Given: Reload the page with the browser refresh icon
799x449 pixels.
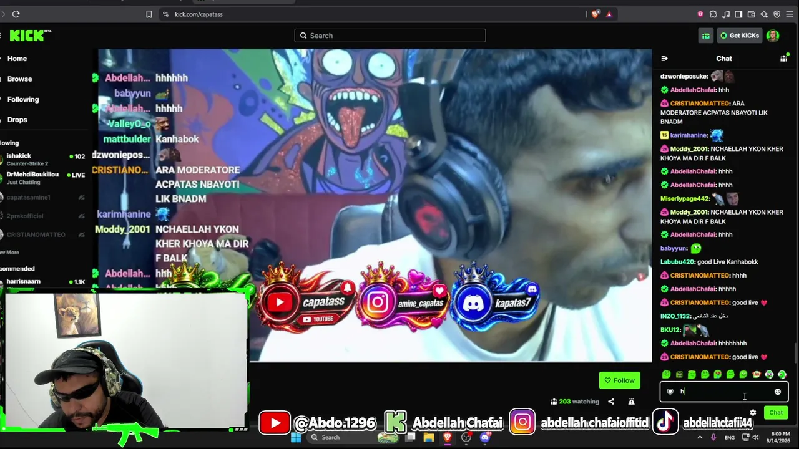Looking at the screenshot, I should pos(16,14).
